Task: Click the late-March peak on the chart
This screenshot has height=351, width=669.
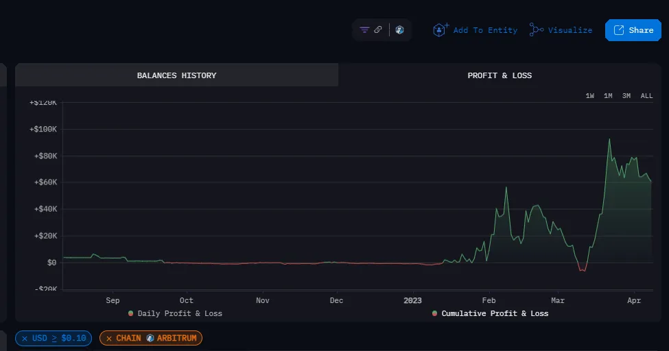Action: click(609, 139)
